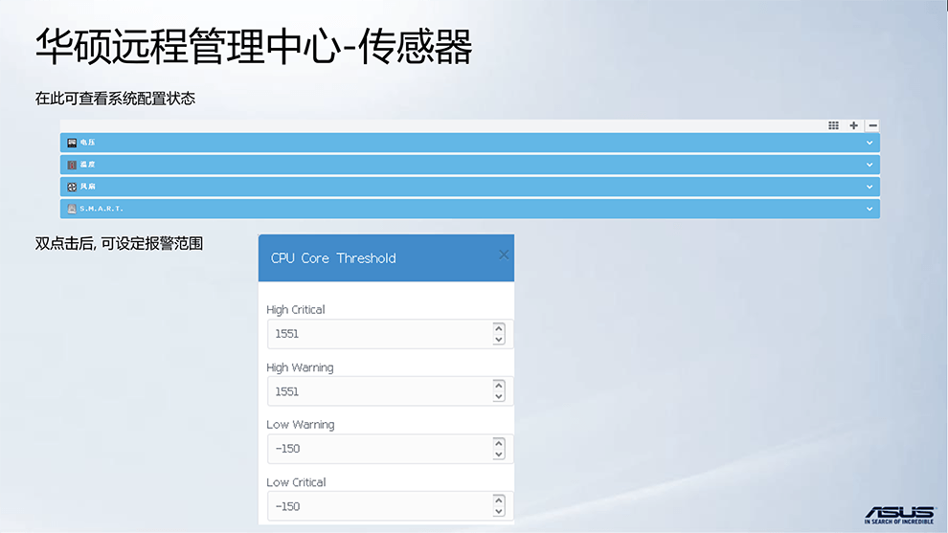948x533 pixels.
Task: Click the 电压 voltage section icon
Action: coord(72,143)
